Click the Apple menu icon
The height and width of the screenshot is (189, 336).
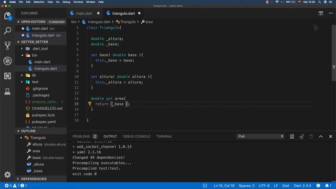pos(5,2)
